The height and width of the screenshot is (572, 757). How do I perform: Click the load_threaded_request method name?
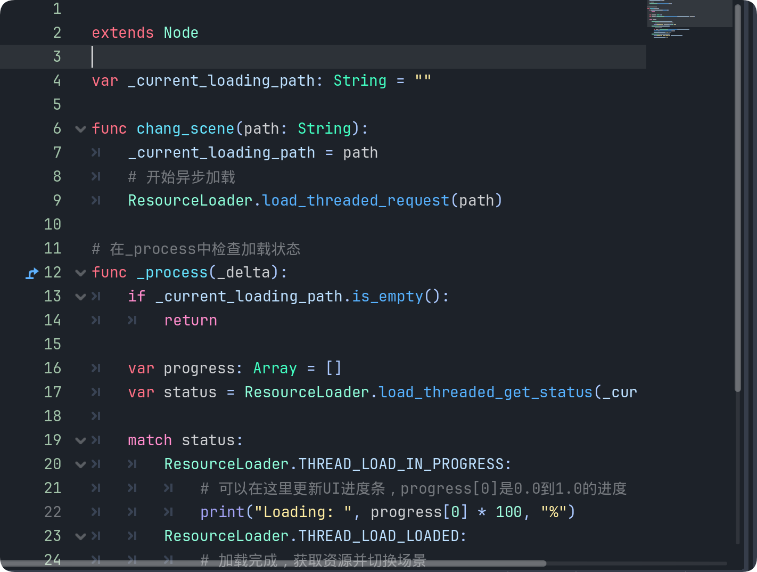tap(356, 201)
